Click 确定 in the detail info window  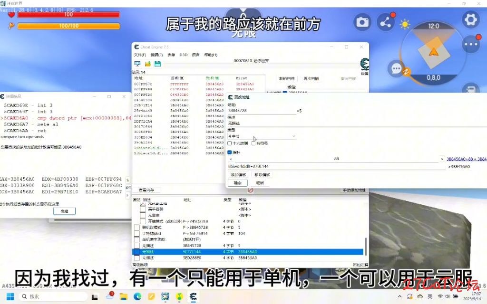pyautogui.click(x=64, y=211)
